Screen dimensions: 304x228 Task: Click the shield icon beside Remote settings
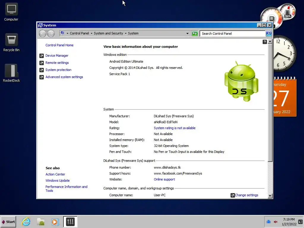(x=42, y=63)
